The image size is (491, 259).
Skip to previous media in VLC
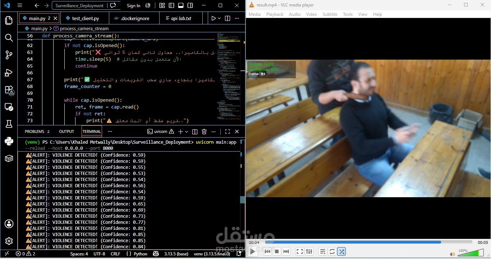[267, 251]
